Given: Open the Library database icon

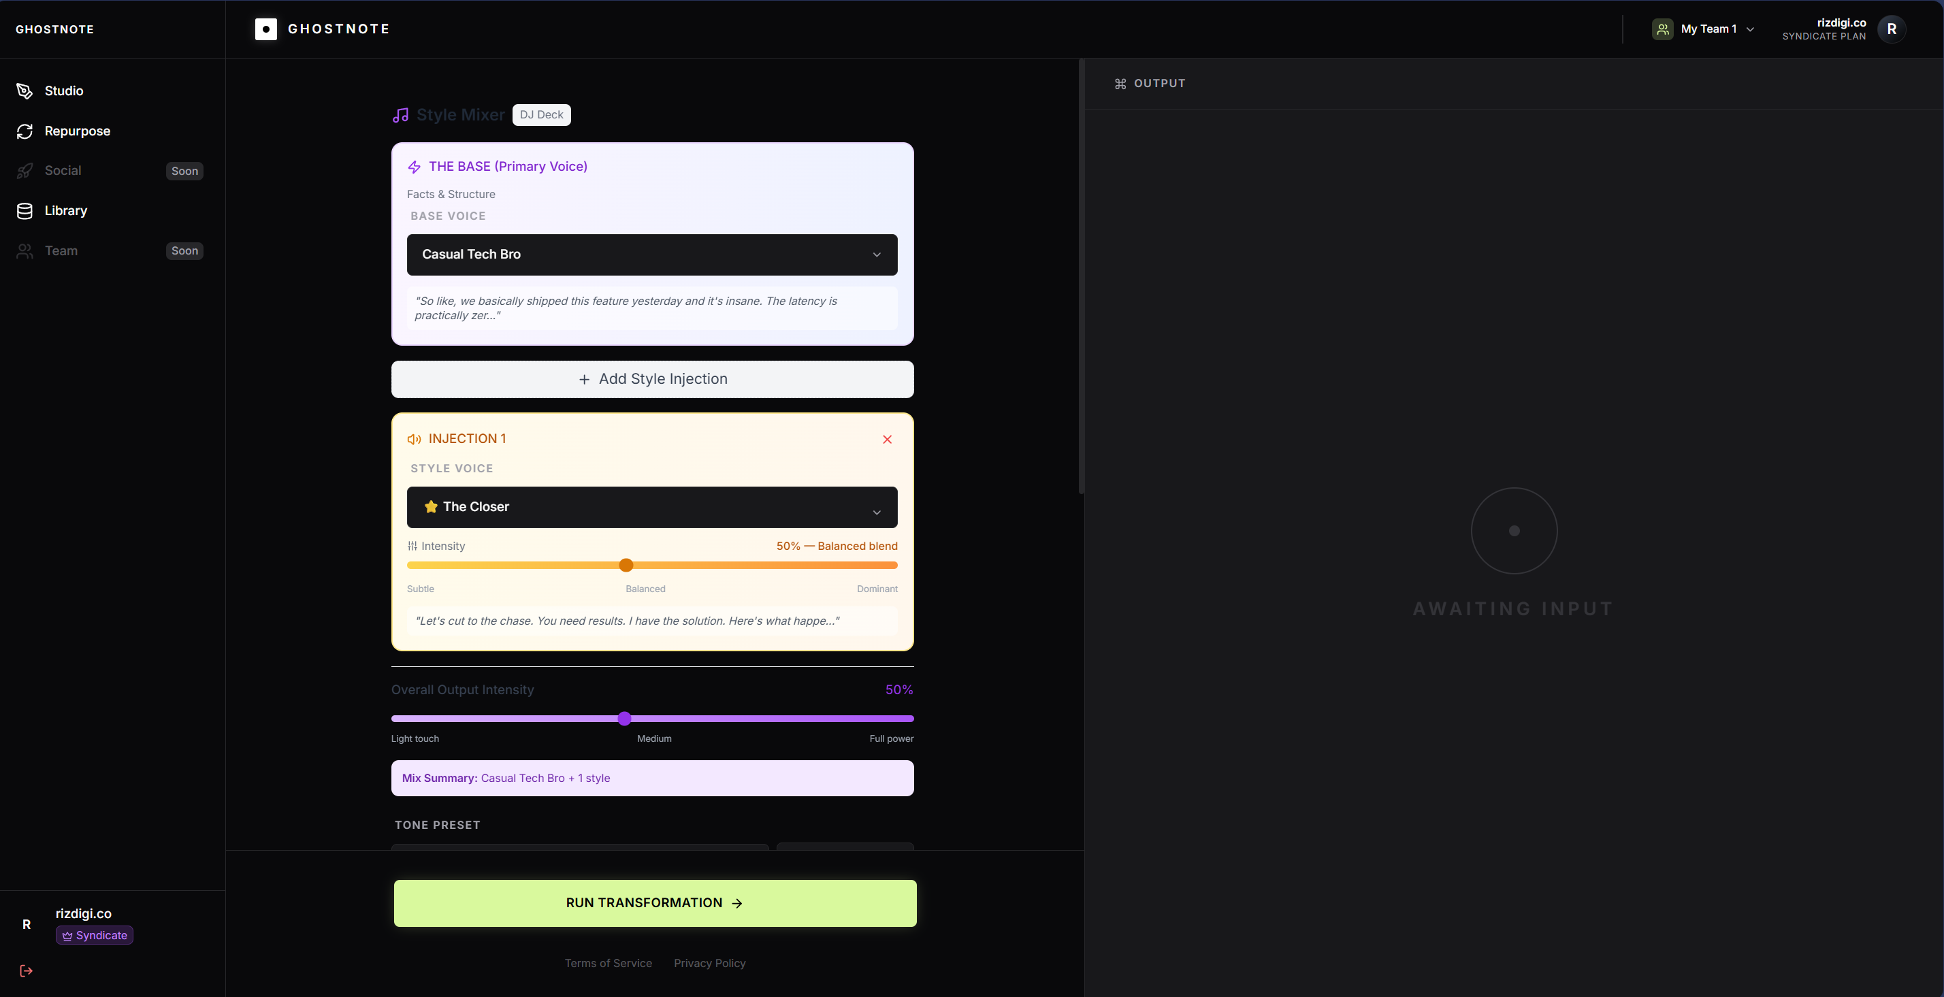Looking at the screenshot, I should pos(25,210).
